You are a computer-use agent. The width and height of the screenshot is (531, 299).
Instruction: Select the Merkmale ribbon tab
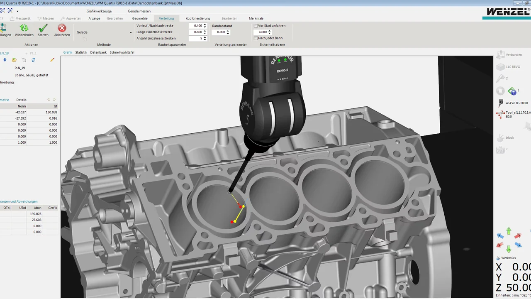256,18
